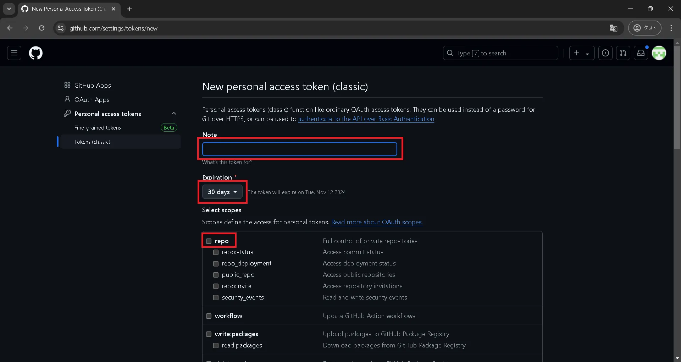The width and height of the screenshot is (681, 362).
Task: Click the OAuth Apps person icon
Action: [67, 99]
